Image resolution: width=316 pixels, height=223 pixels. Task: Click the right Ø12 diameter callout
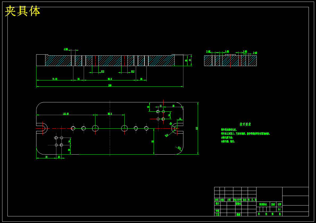[x=133, y=71]
